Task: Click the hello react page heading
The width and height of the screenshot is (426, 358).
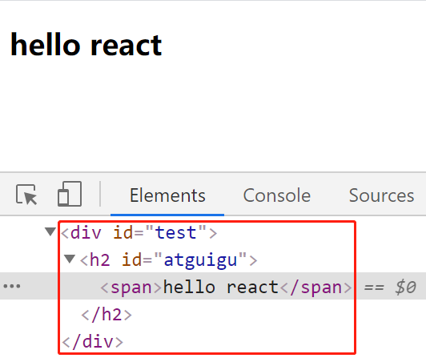Action: pyautogui.click(x=86, y=45)
